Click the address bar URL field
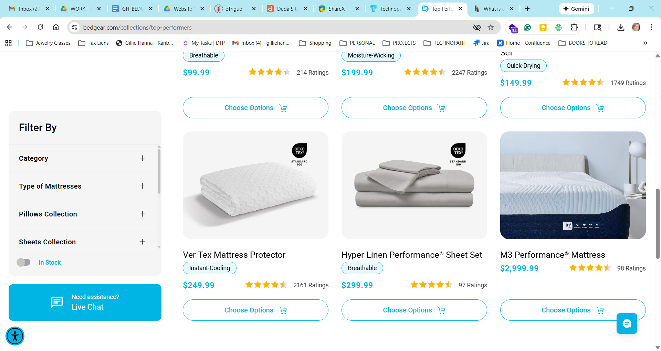 (x=241, y=27)
